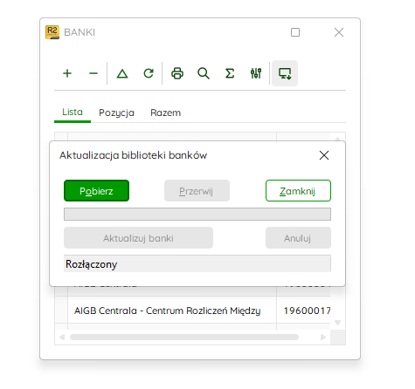
Task: Click the green Pobierz button
Action: point(96,191)
